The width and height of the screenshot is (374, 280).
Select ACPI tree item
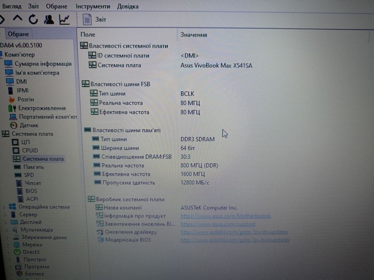(x=32, y=198)
